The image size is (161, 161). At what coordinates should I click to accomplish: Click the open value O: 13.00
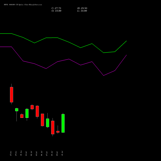click(56, 11)
